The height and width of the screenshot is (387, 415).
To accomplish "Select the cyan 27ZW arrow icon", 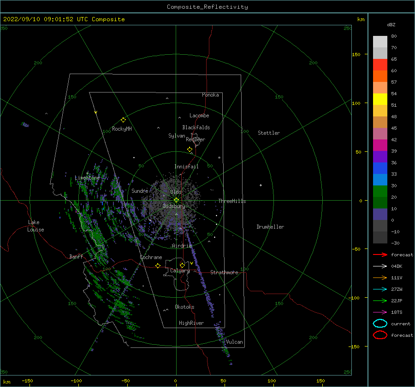I will pos(380,289).
